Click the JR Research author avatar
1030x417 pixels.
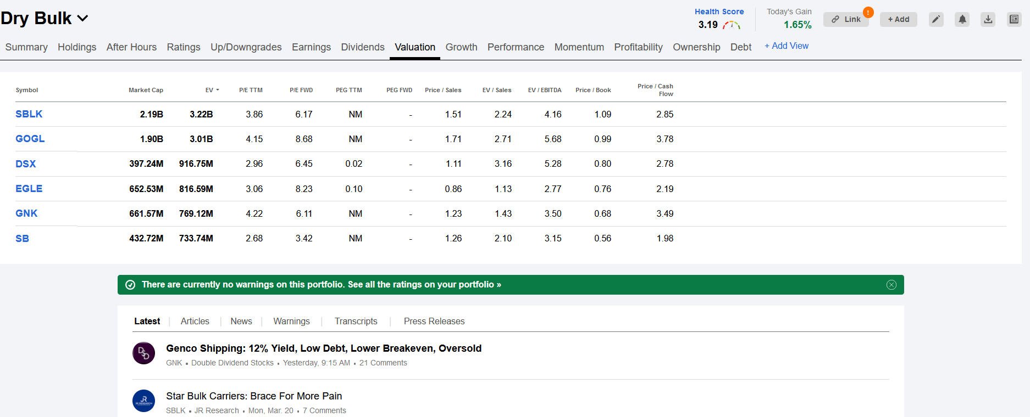144,401
